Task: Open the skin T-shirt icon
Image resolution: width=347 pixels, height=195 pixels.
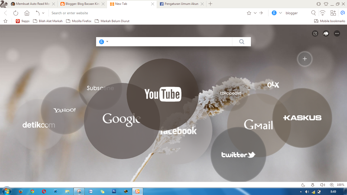Action: click(326, 4)
